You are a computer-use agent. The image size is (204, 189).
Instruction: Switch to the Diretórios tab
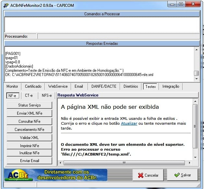[x=131, y=86]
